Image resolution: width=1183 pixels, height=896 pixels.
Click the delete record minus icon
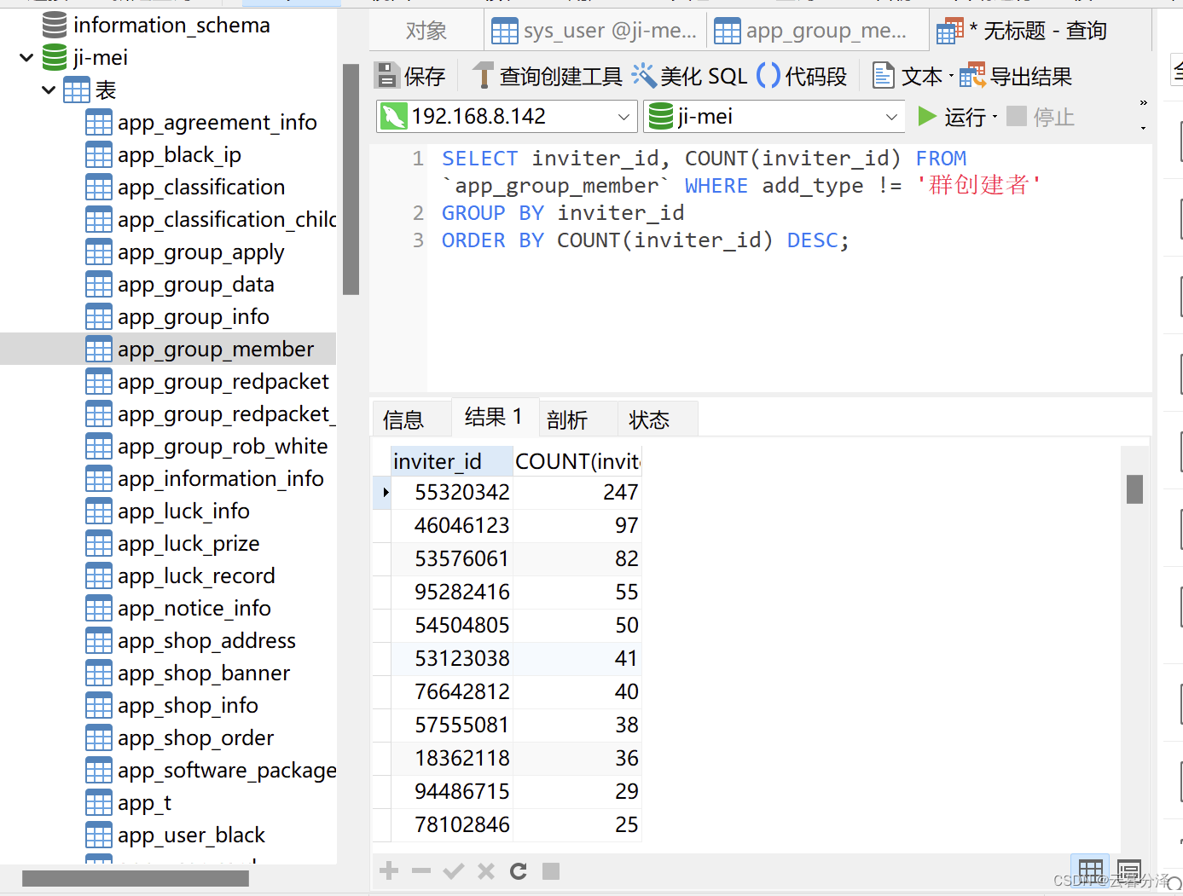(x=420, y=870)
